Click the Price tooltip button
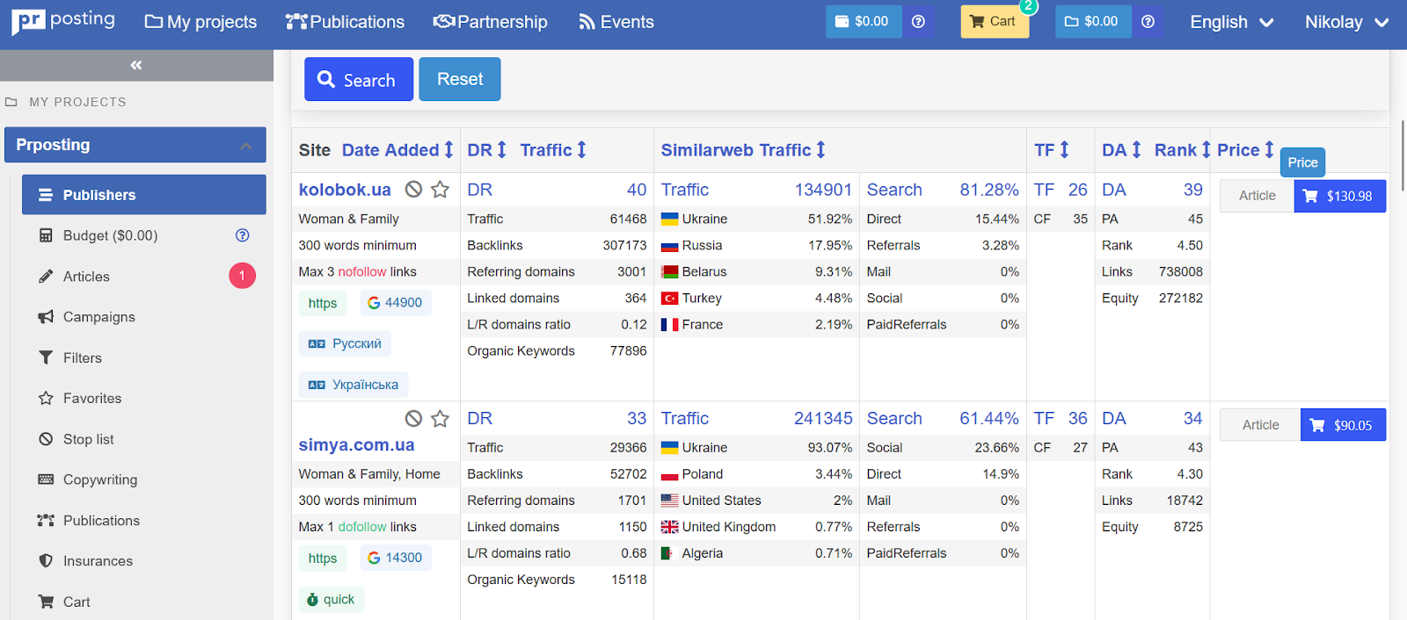 coord(1302,162)
